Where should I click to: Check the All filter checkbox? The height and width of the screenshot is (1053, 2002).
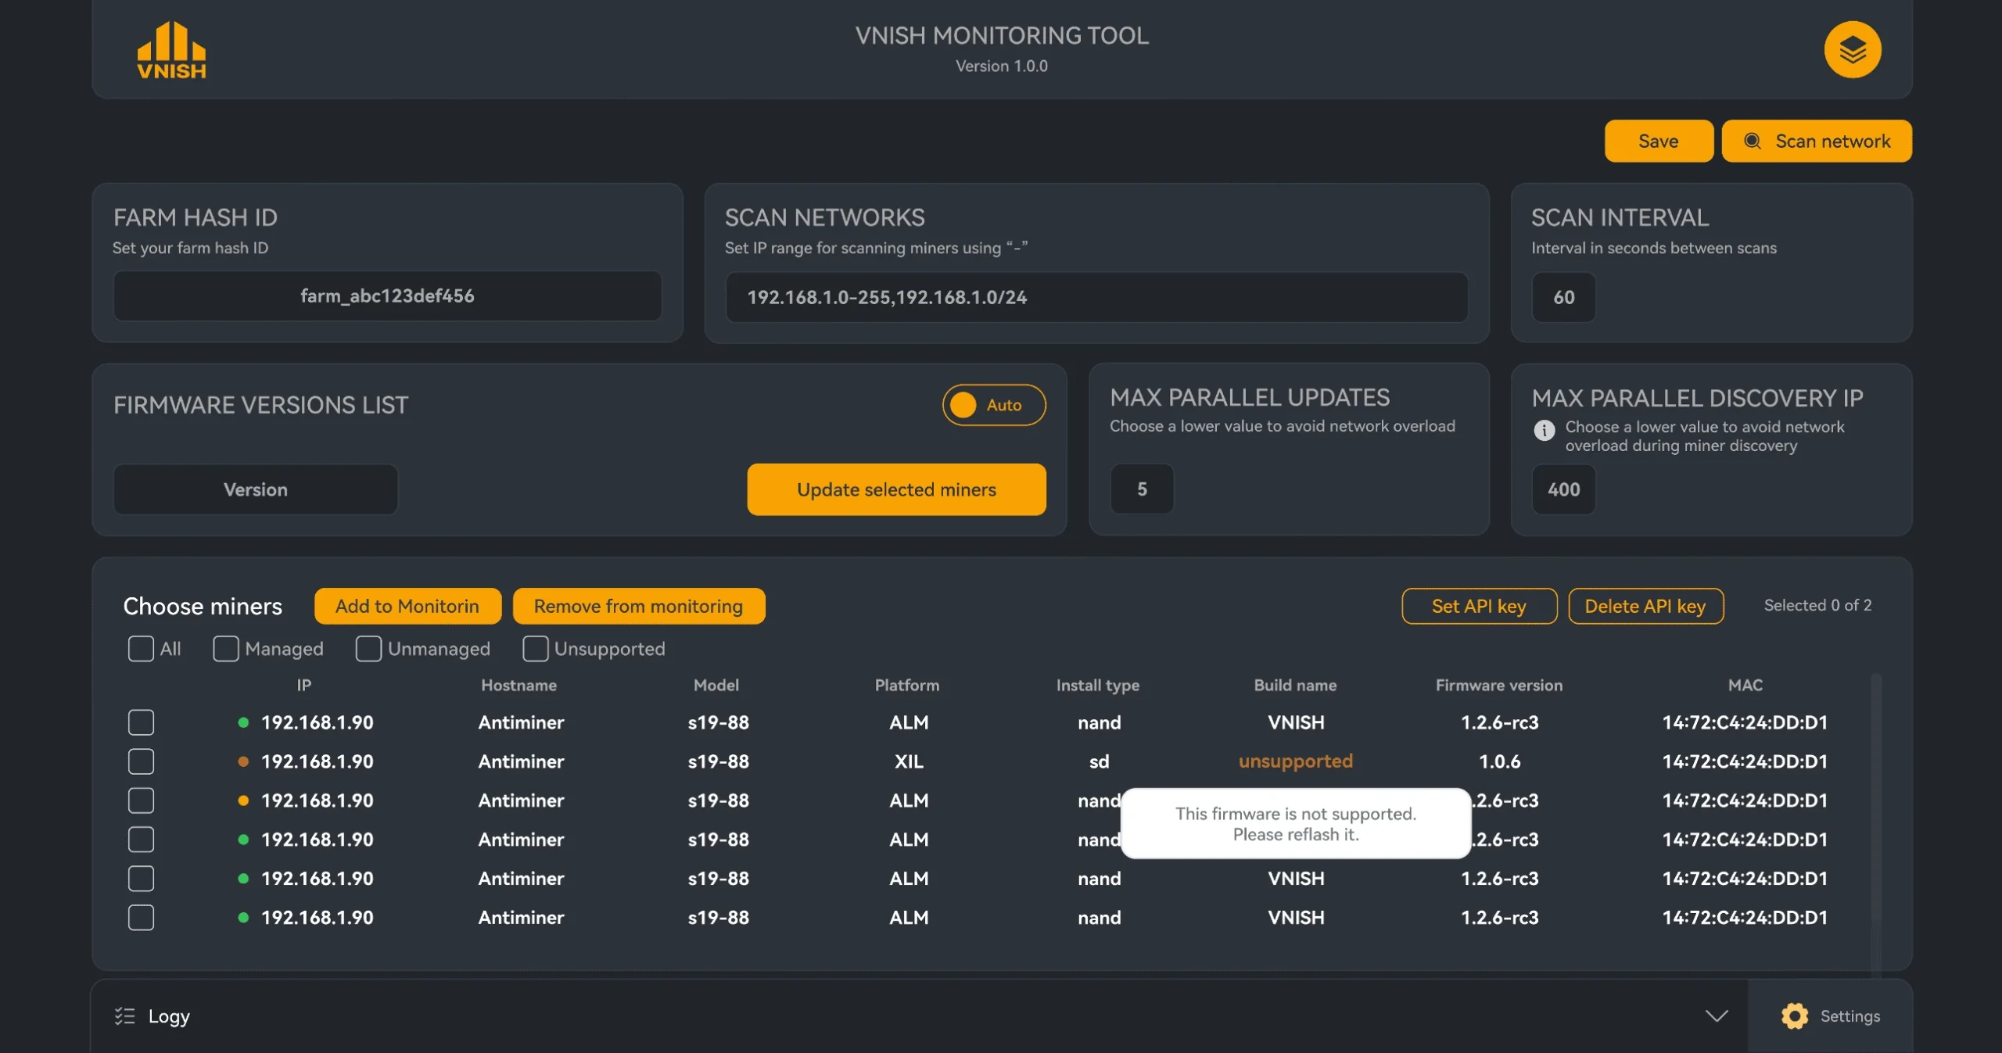pos(141,648)
